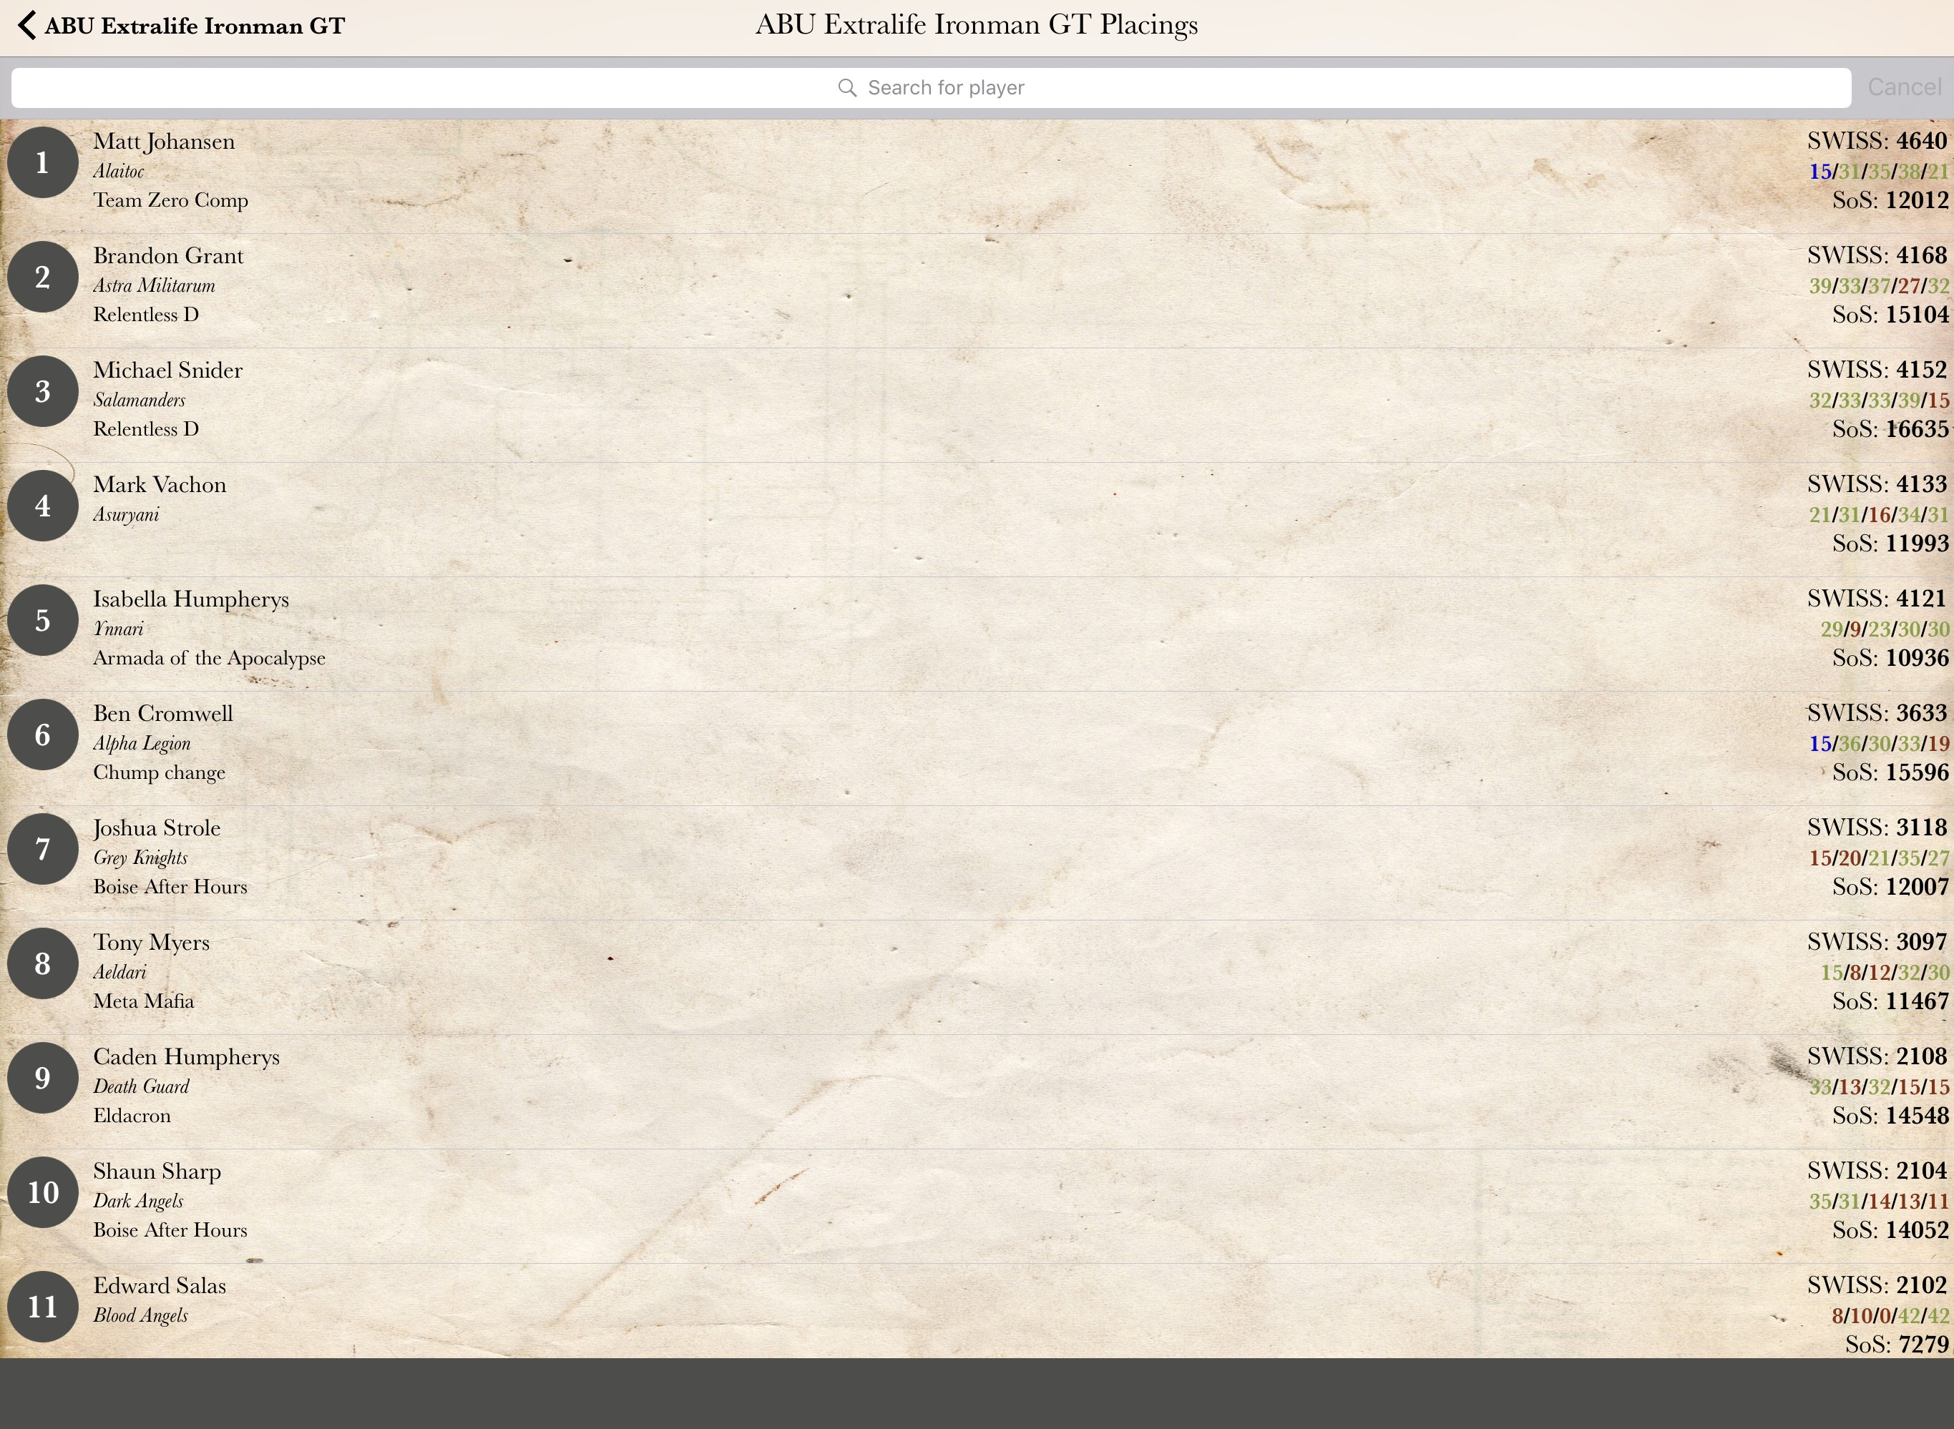The height and width of the screenshot is (1429, 1954).
Task: Click the Death Guard faction label
Action: (141, 1086)
